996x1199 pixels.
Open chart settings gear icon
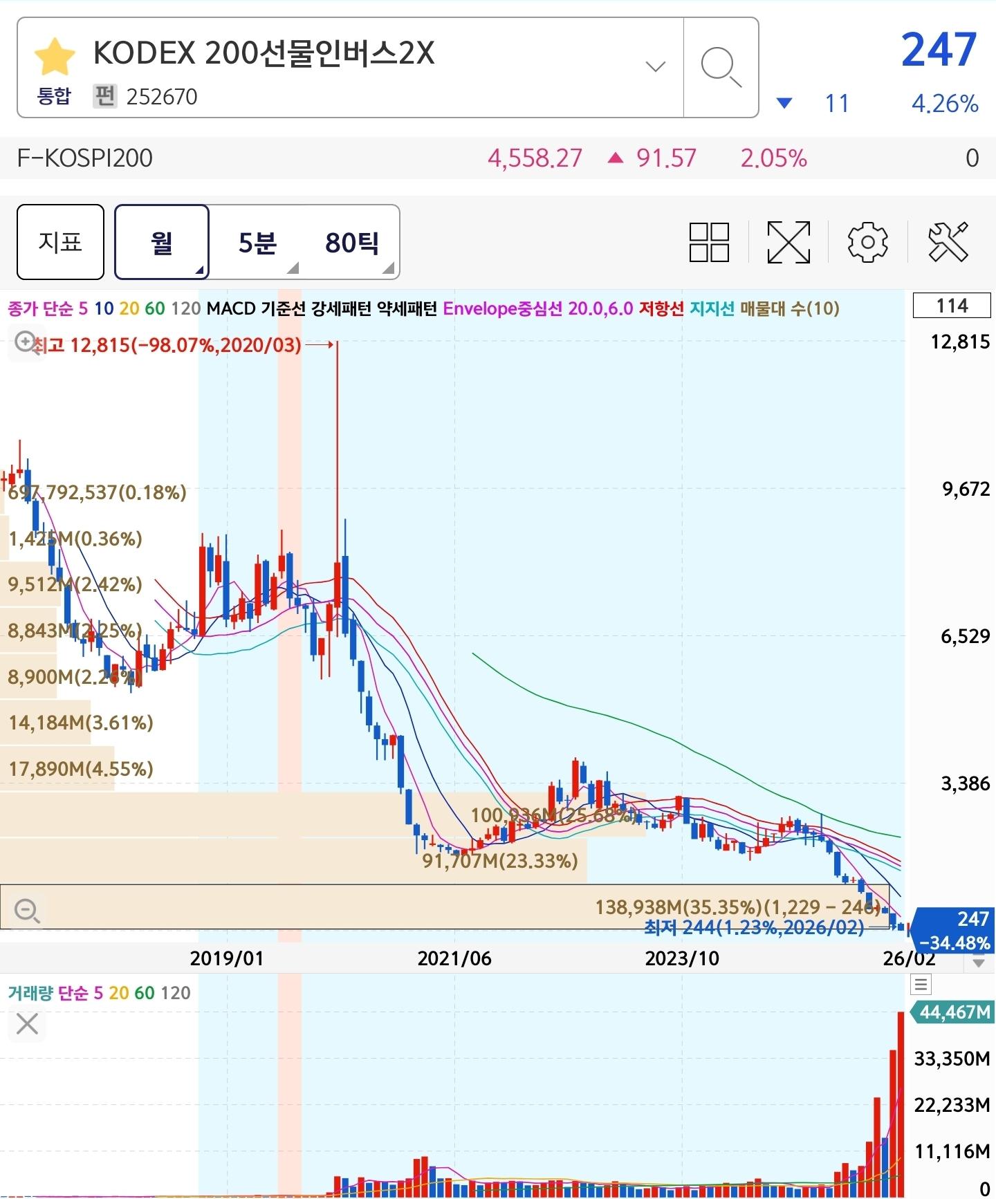[x=867, y=242]
